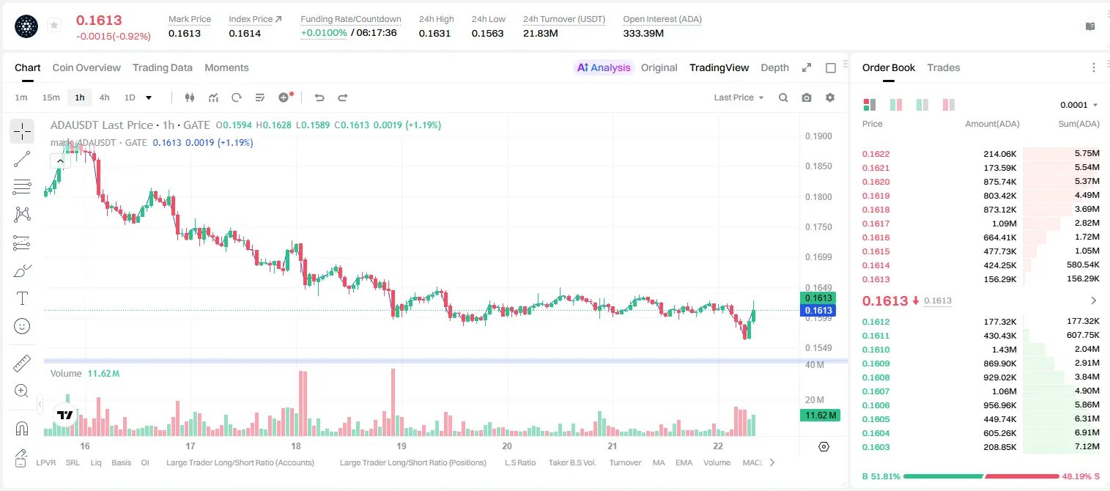Favorite ADA with the star icon

[x=54, y=26]
